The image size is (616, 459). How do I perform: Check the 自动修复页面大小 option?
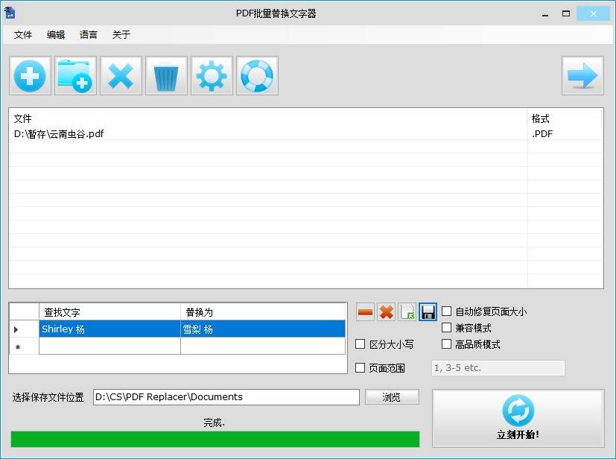tap(447, 311)
